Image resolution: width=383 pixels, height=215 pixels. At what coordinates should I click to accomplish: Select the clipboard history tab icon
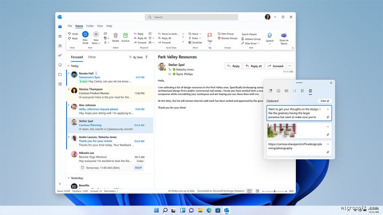[310, 91]
